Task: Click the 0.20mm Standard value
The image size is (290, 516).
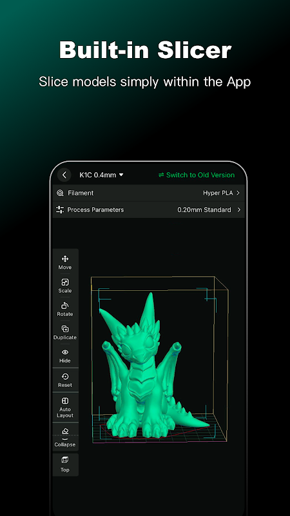Action: click(x=204, y=210)
